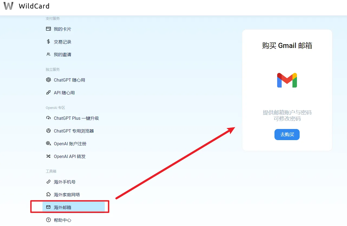Click the card icon beside 我的卡片
The height and width of the screenshot is (226, 347).
click(48, 29)
